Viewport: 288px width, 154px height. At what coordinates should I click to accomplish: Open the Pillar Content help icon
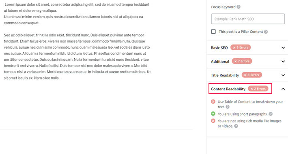point(266,32)
